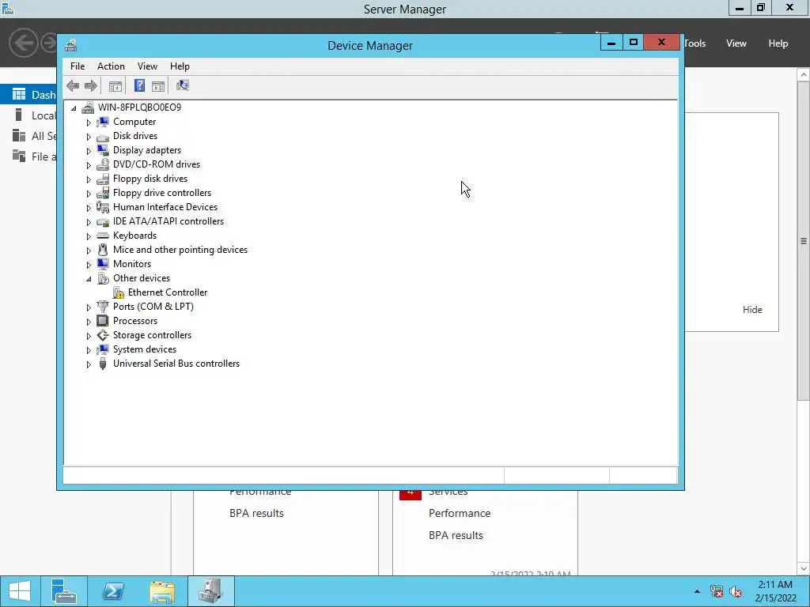Expand Floppy disk drives node
The image size is (810, 607).
point(89,179)
